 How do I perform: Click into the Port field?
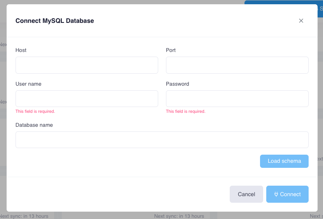tap(237, 65)
